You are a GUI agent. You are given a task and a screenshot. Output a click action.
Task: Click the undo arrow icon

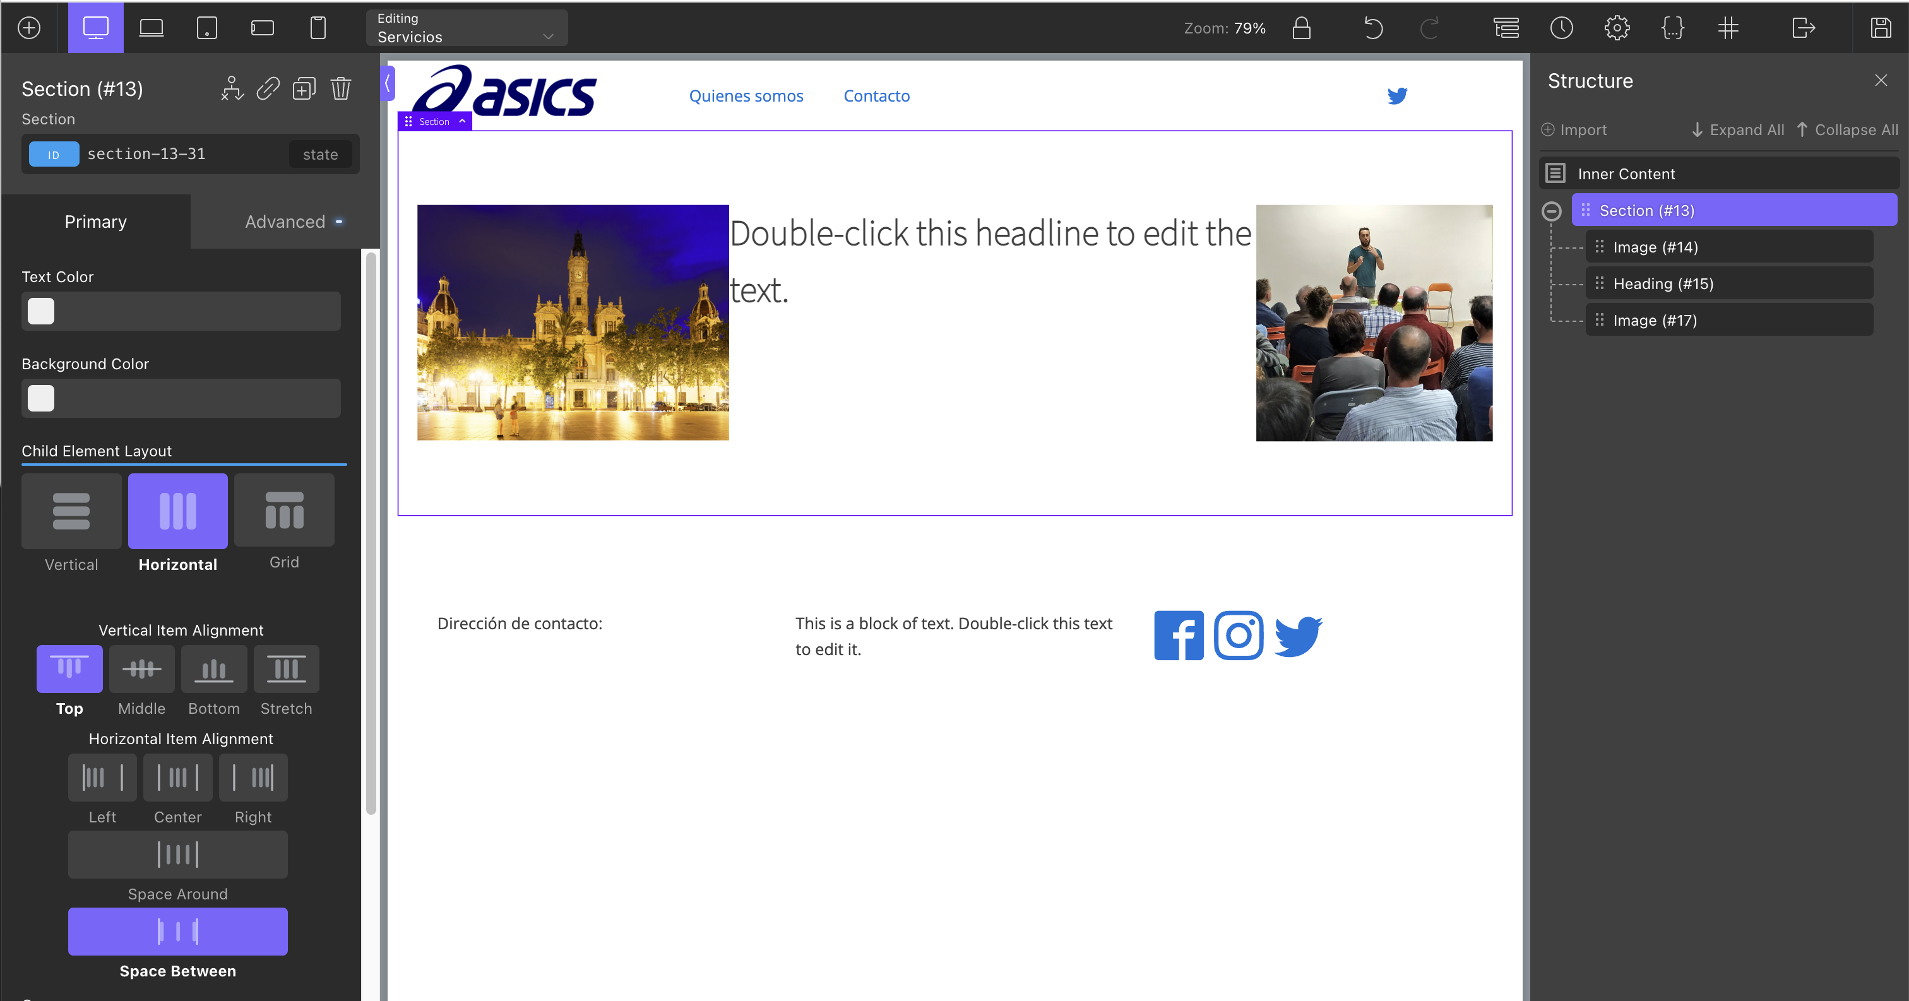[x=1372, y=28]
